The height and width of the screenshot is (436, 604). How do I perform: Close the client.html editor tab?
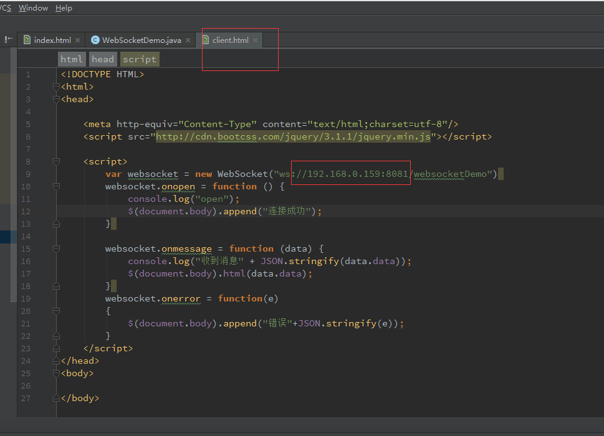[255, 40]
